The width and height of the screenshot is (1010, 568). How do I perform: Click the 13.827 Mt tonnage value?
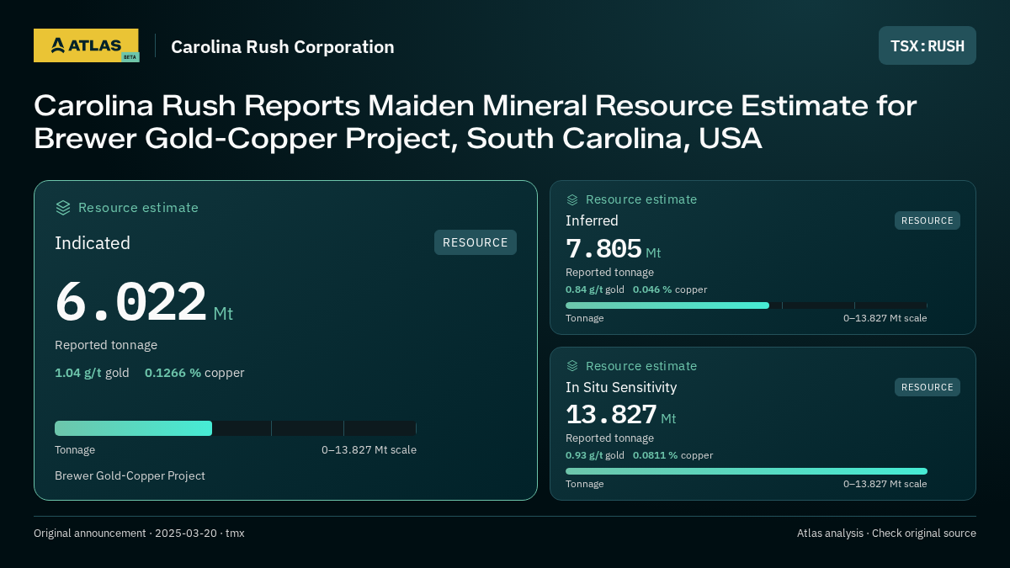click(x=621, y=415)
